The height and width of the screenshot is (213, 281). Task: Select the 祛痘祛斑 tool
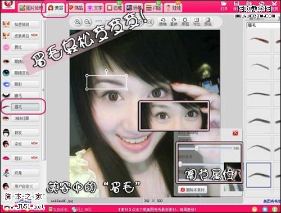(25, 24)
